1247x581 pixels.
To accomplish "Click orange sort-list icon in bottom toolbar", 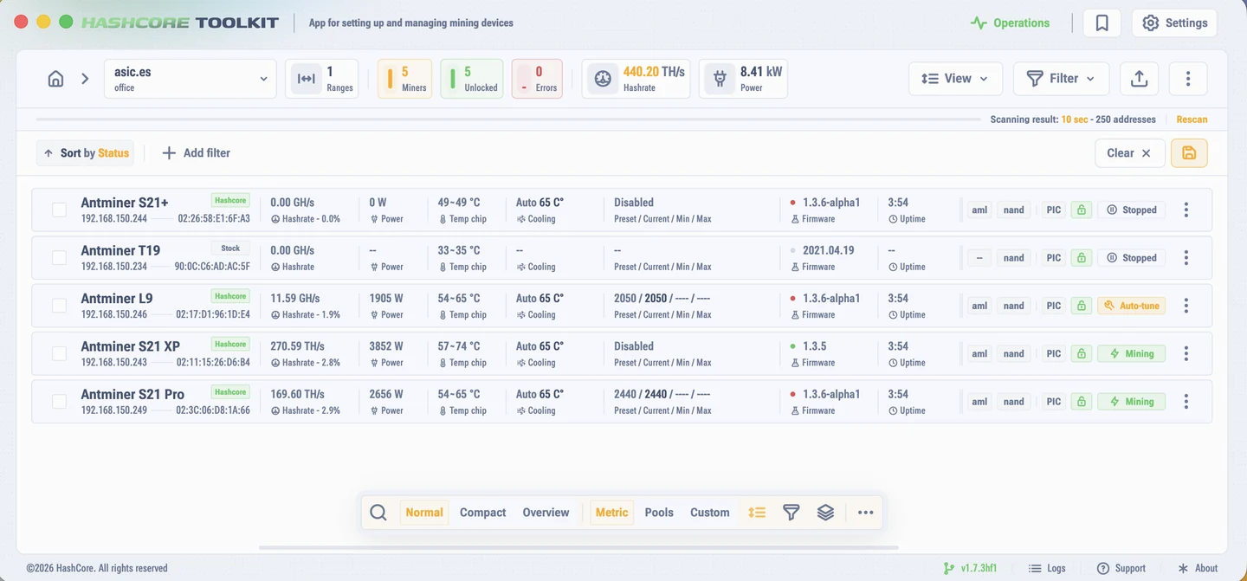I will 757,513.
